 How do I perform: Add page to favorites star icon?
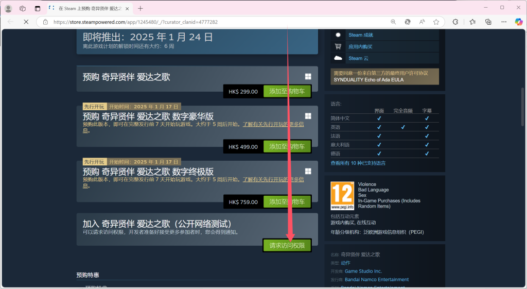coord(436,22)
